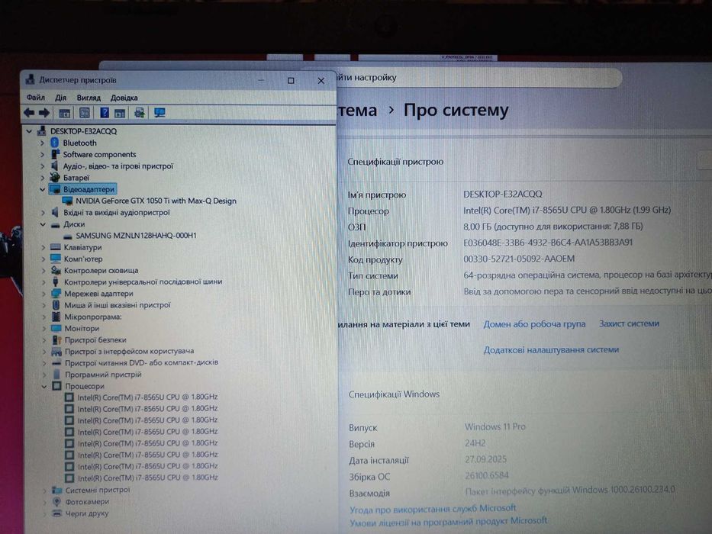Expand the Bluetooth category
This screenshot has width=712, height=534.
(x=42, y=143)
